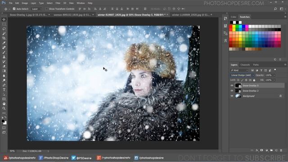The height and width of the screenshot is (162, 288).
Task: Open the Image menu
Action: coord(25,3)
